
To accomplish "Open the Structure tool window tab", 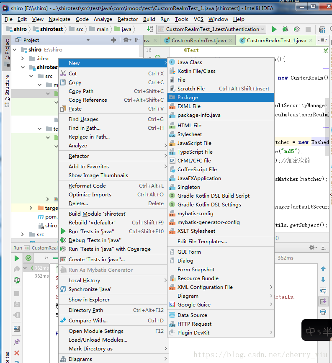I will click(7, 90).
